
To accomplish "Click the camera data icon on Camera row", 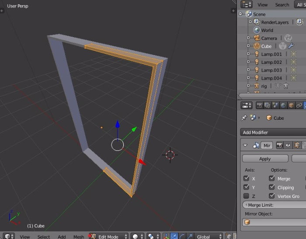I will pyautogui.click(x=288, y=38).
